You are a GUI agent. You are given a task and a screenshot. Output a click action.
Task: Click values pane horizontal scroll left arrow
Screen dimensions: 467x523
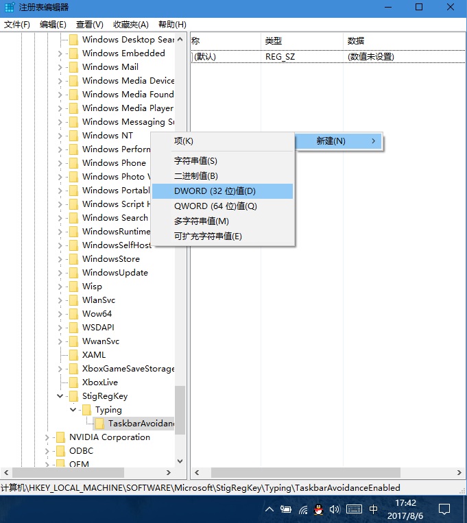pos(197,472)
